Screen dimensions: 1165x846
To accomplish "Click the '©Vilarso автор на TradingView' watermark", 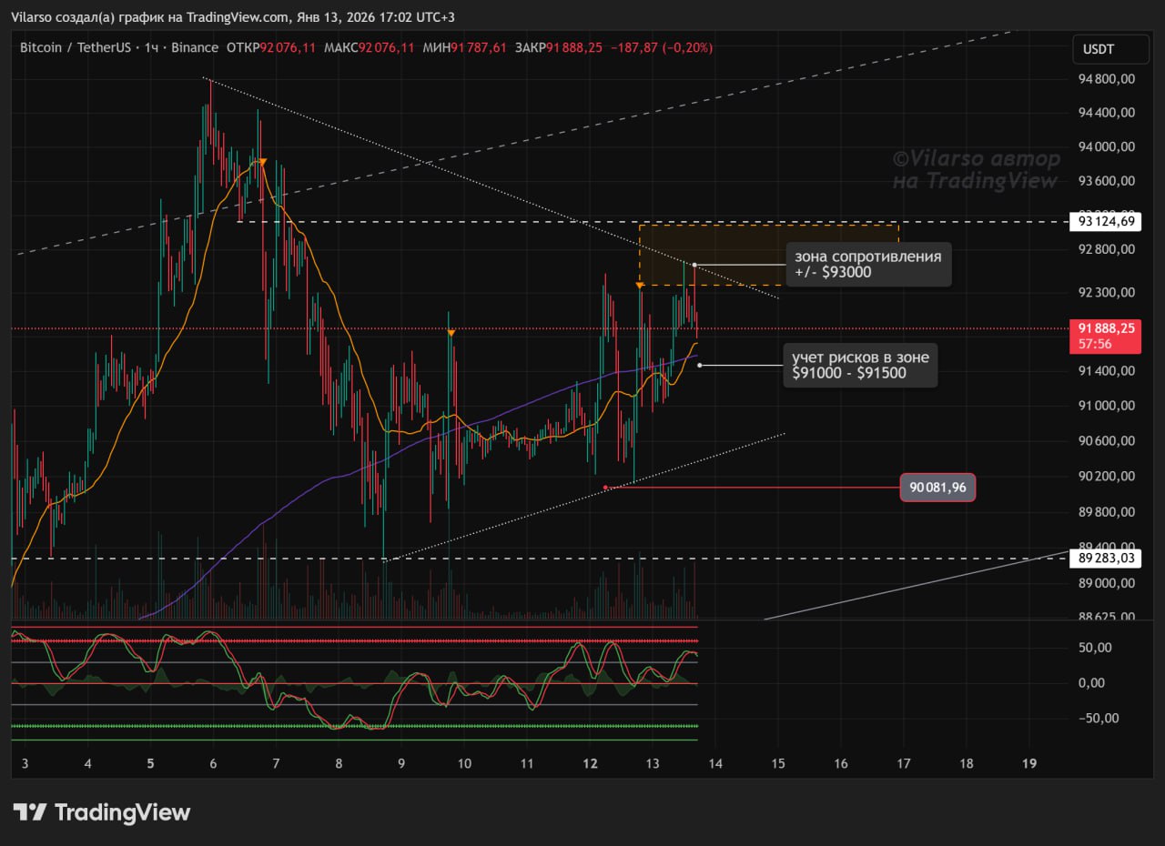I will click(x=976, y=170).
